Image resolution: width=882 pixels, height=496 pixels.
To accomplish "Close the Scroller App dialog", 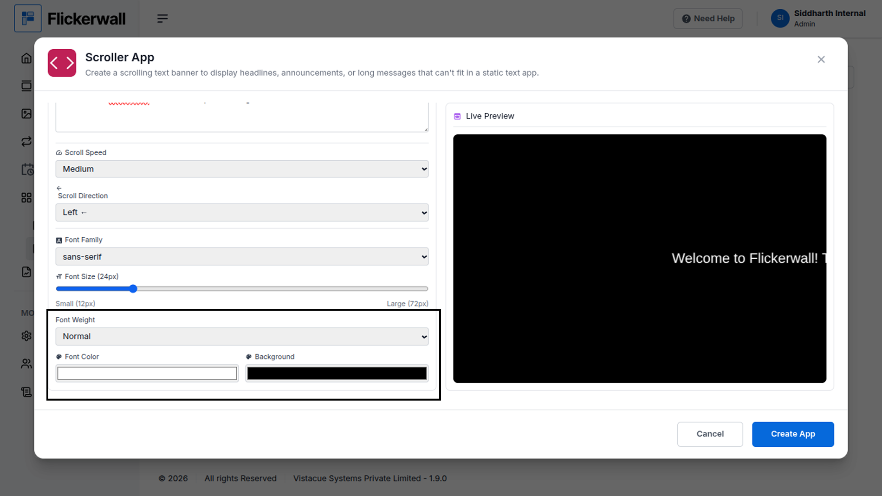I will (x=821, y=59).
